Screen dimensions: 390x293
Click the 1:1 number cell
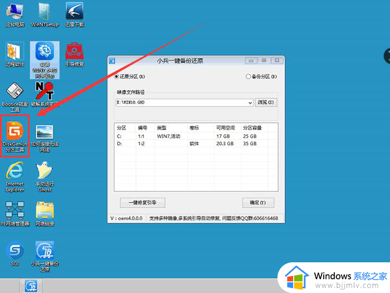coord(141,136)
